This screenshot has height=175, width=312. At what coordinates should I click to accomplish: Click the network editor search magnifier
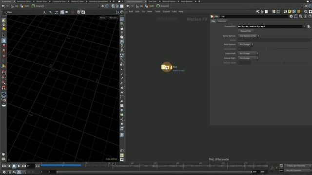(306, 12)
